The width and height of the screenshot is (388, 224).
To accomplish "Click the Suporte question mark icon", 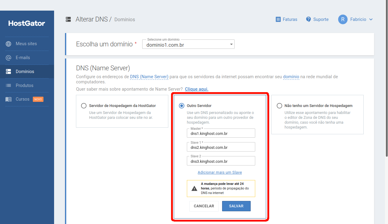I will (x=308, y=19).
